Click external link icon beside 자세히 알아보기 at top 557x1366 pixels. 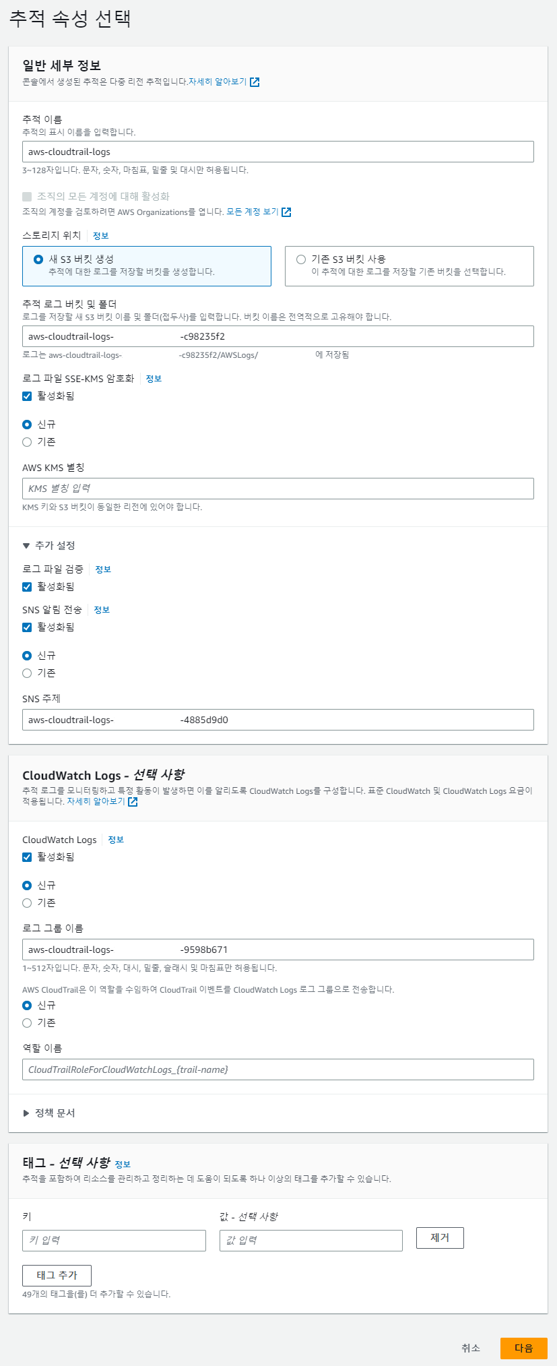pos(255,82)
